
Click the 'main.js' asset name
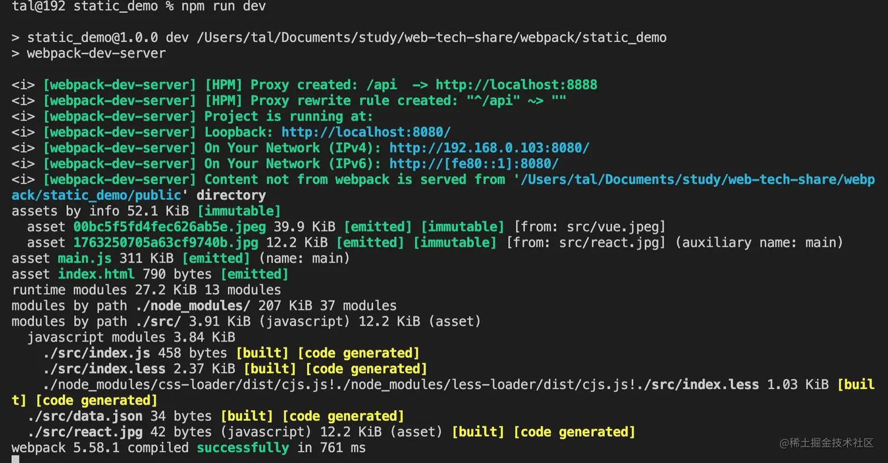point(85,258)
